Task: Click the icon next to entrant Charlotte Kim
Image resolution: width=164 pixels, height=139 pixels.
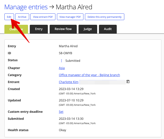Action: (x=128, y=82)
